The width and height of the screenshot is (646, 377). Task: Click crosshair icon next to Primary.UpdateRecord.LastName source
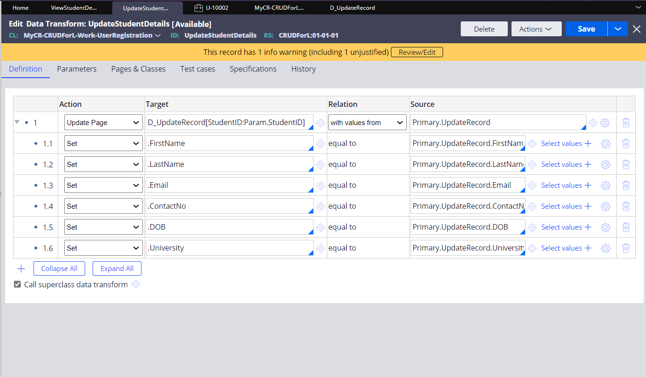532,164
